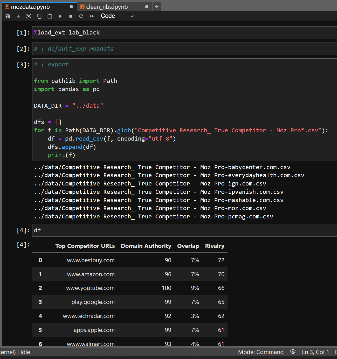Click the pcmag.com.csv output line
337x359 pixels.
(x=154, y=217)
